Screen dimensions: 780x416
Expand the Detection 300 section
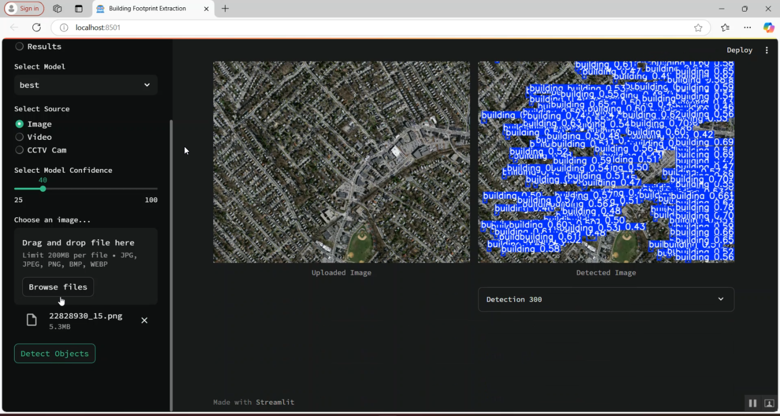[x=606, y=300]
